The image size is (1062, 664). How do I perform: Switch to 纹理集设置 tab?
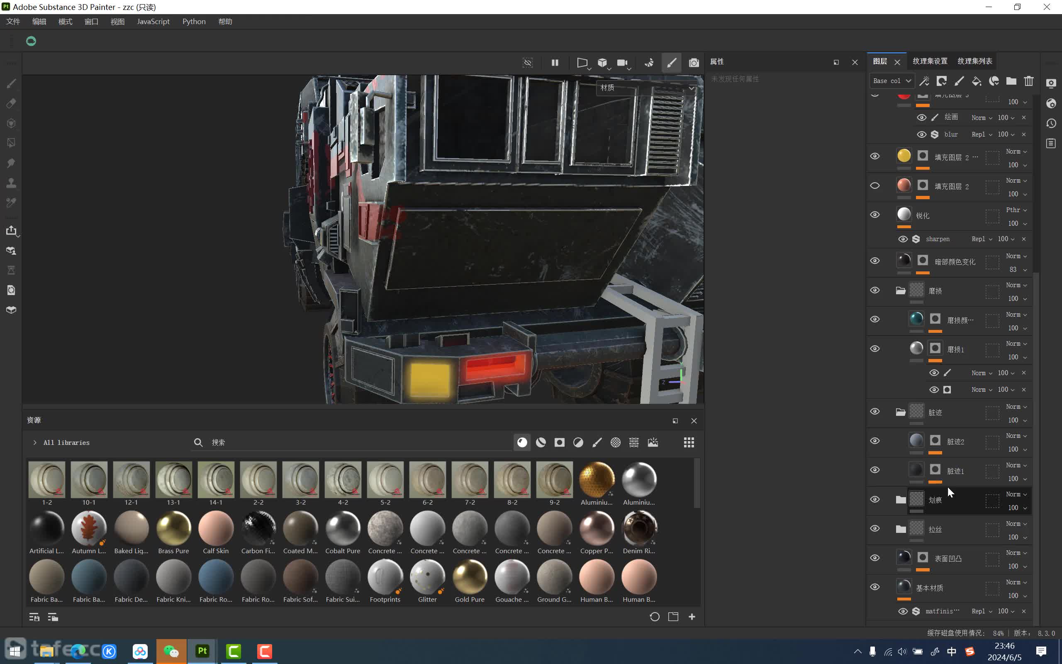(930, 61)
